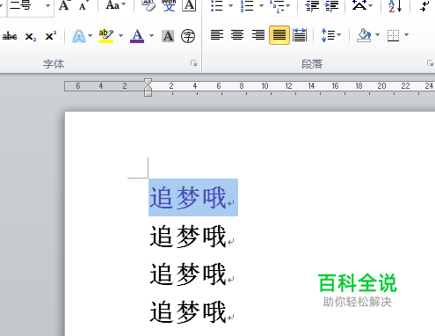
Task: Apply the Borders button
Action: point(393,35)
